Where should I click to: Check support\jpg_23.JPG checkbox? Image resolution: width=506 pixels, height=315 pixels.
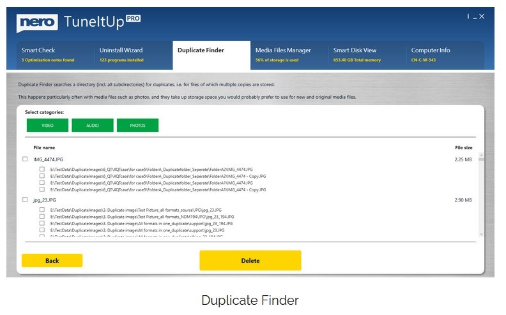[x=42, y=230]
